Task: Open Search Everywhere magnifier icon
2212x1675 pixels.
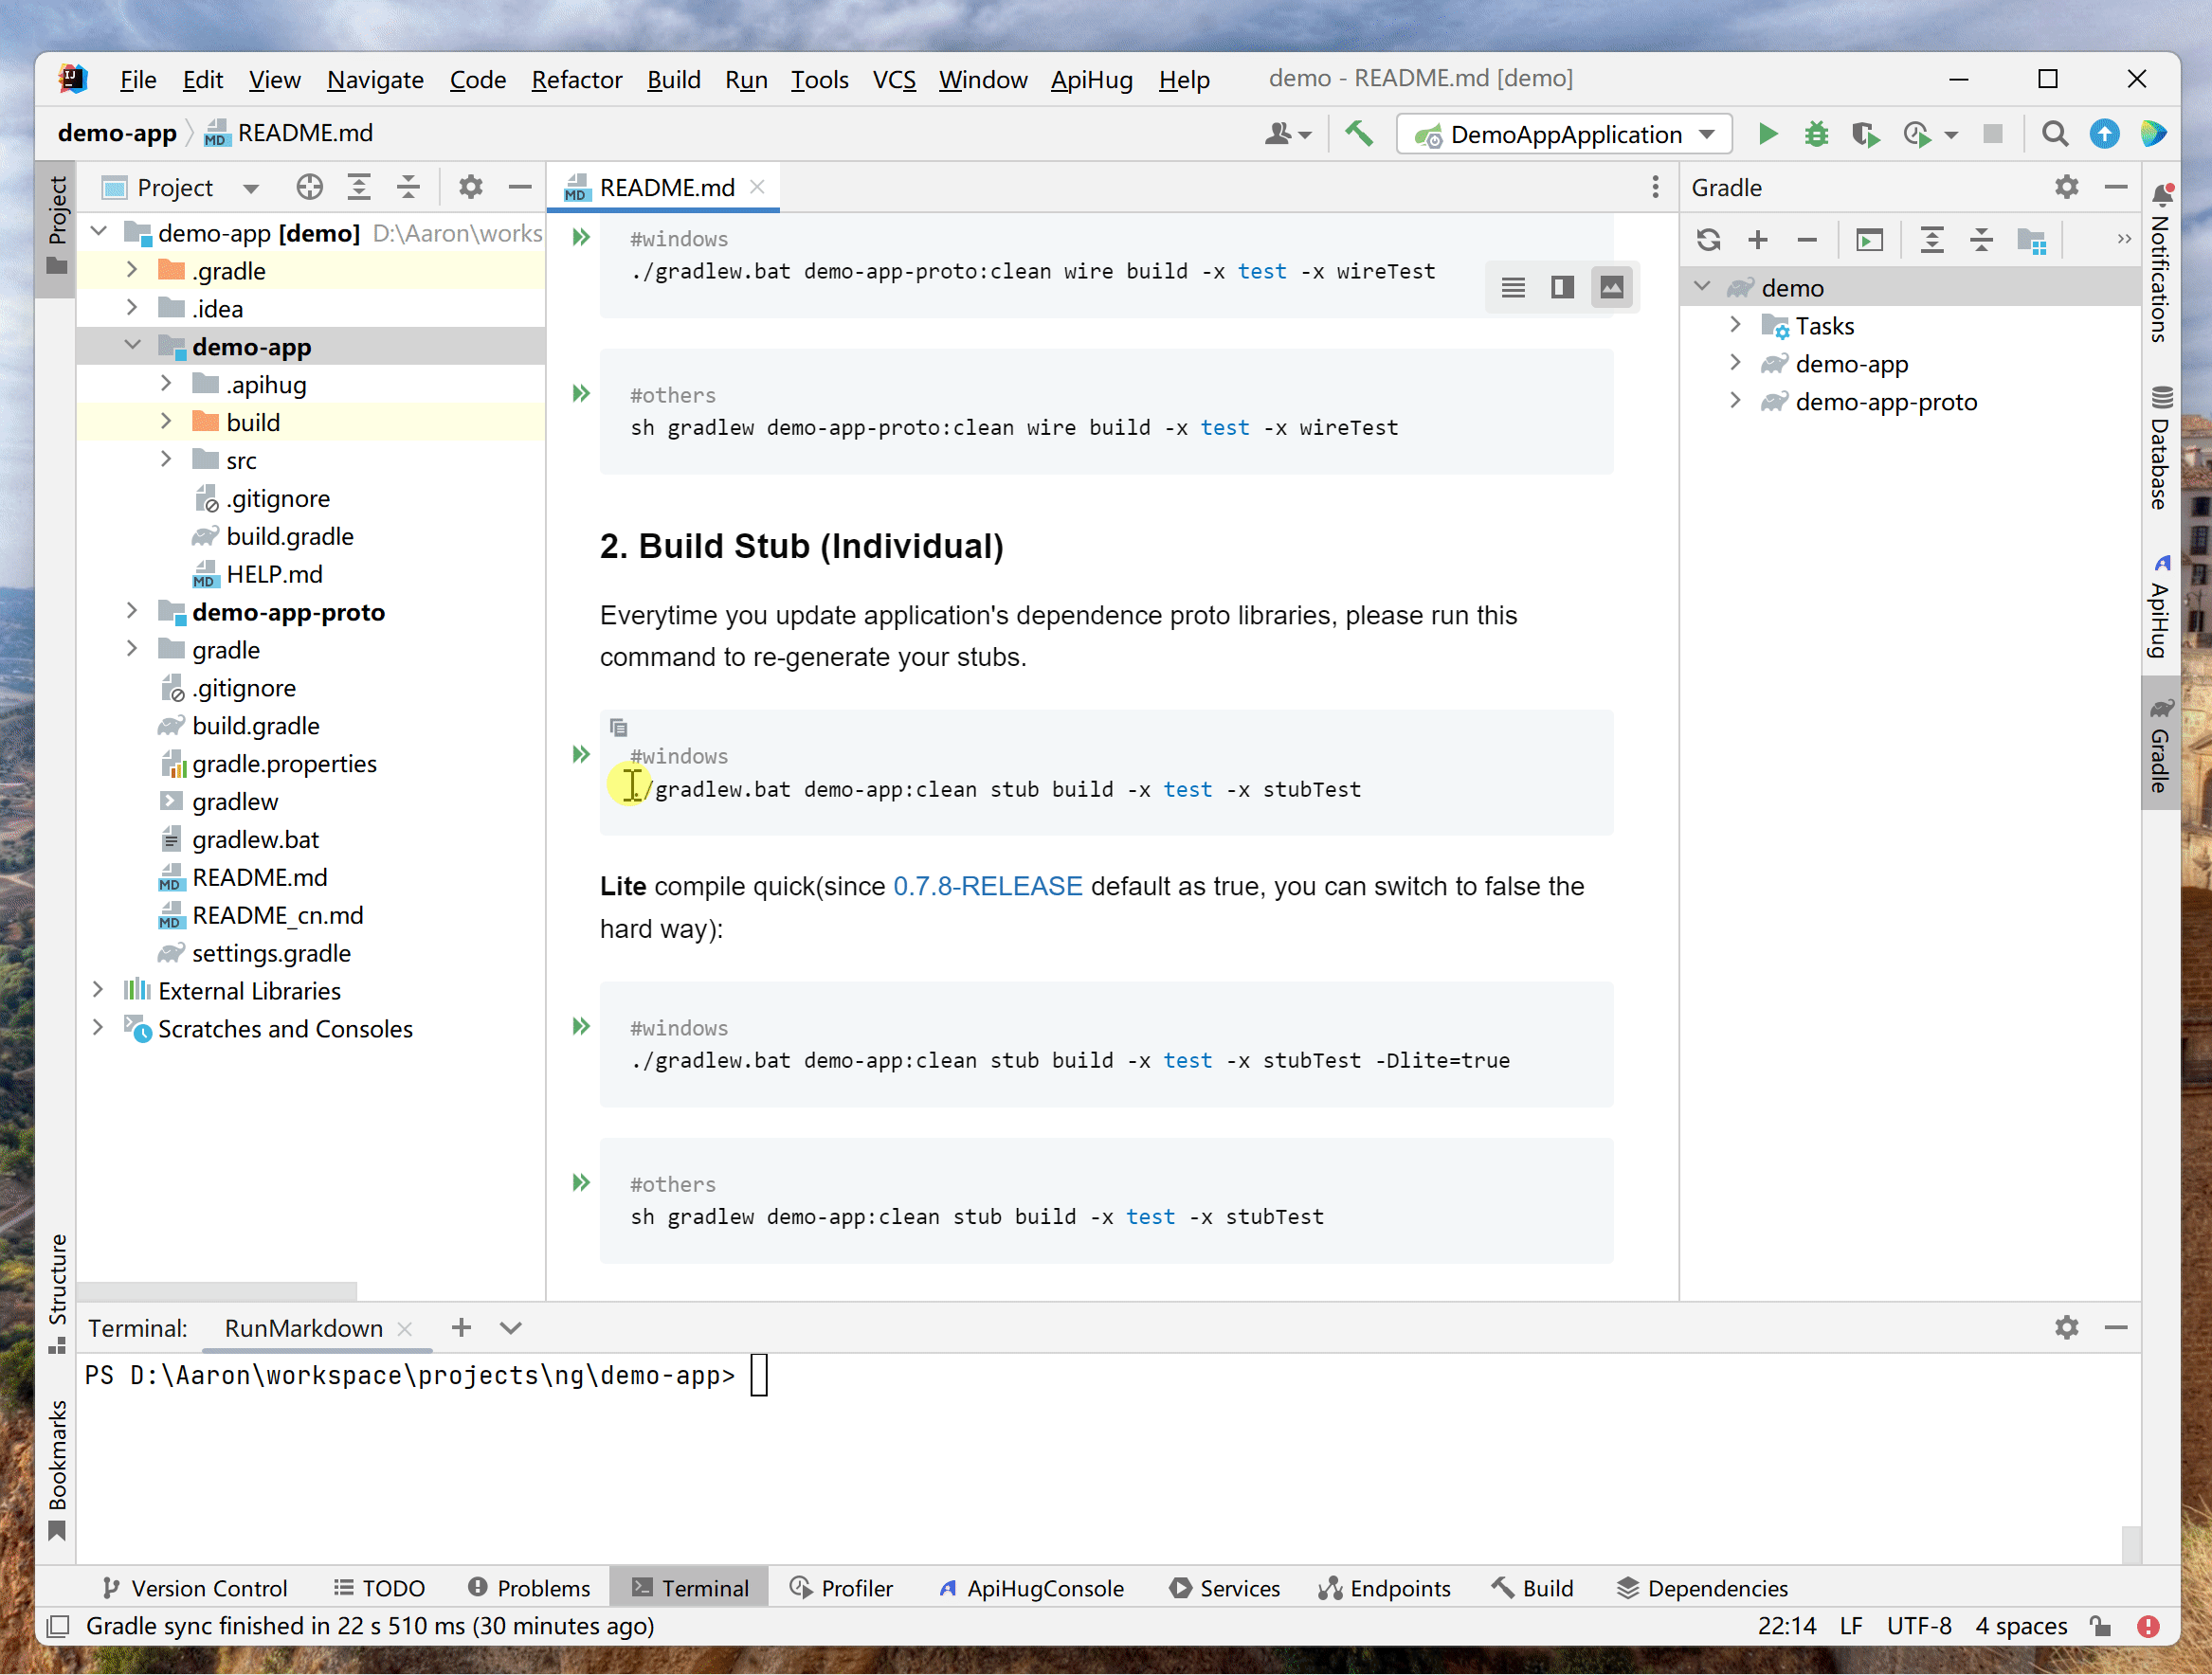Action: coord(2054,134)
